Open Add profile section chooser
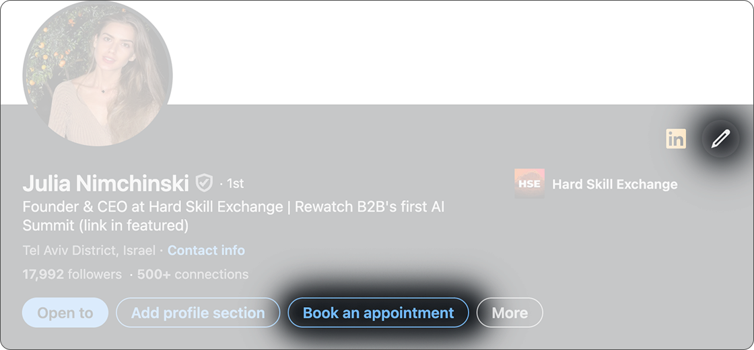This screenshot has height=350, width=754. pyautogui.click(x=198, y=313)
